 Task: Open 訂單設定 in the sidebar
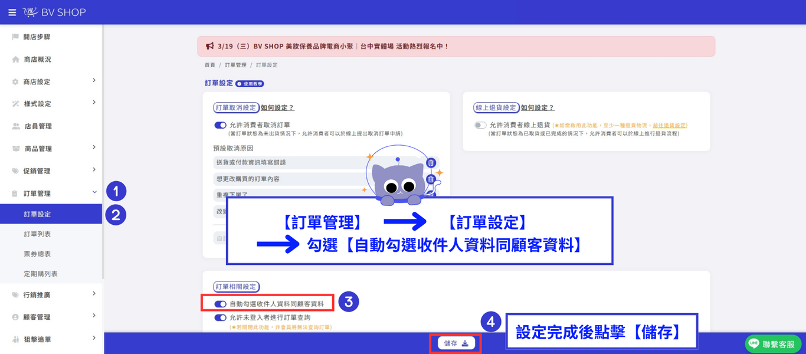tap(51, 214)
